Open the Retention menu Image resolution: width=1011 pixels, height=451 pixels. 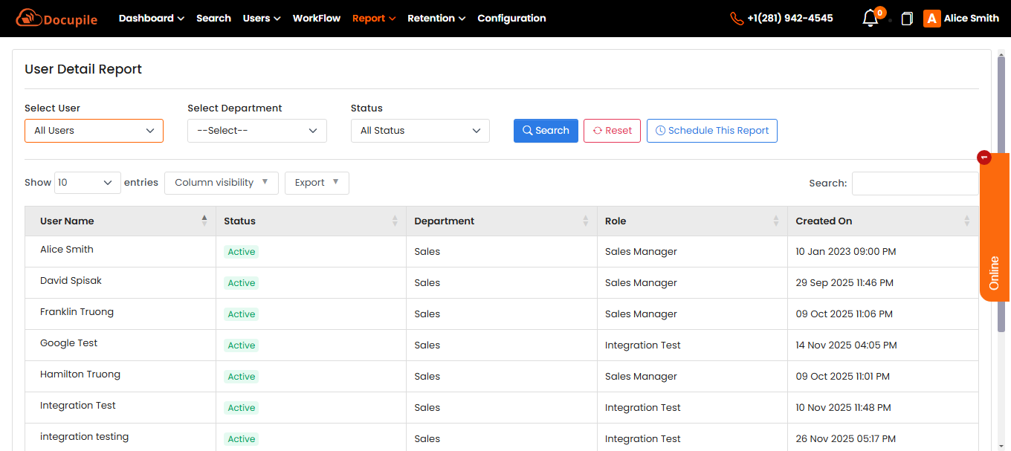click(436, 19)
